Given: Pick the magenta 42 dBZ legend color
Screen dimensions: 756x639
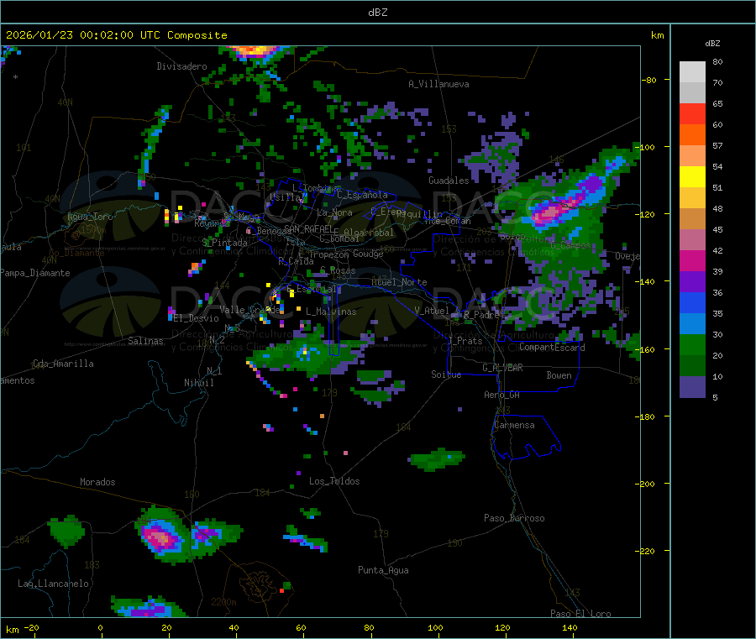Looking at the screenshot, I should 692,260.
